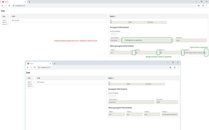Screen dimensions: 209x130
Task: Click forward arrow in lower browser window
Action: click(x=31, y=67)
